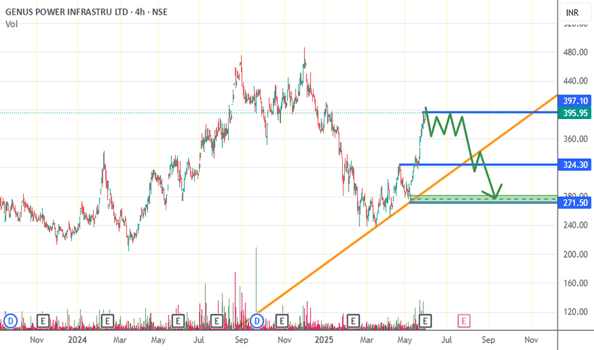Select the green zigzag arrow path drawing
This screenshot has width=594, height=350.
coord(463,153)
